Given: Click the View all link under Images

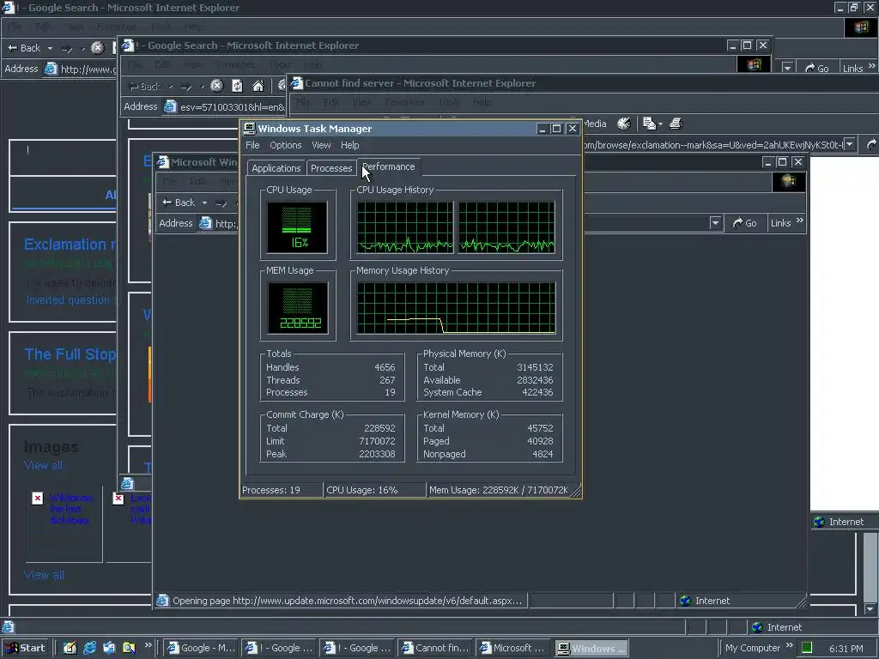Looking at the screenshot, I should tap(43, 465).
